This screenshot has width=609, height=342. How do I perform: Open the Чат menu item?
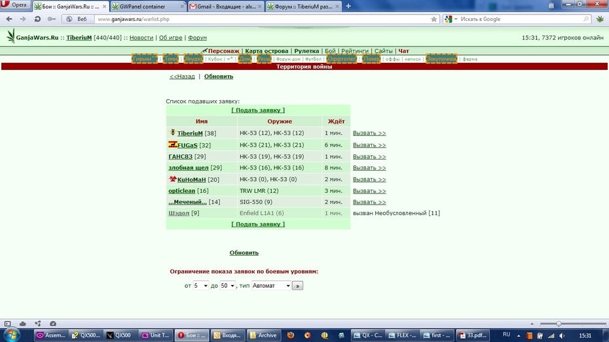click(x=403, y=51)
